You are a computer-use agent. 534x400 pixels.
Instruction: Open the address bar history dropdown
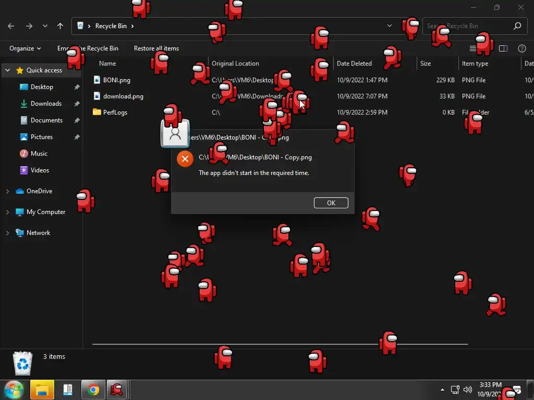click(389, 26)
